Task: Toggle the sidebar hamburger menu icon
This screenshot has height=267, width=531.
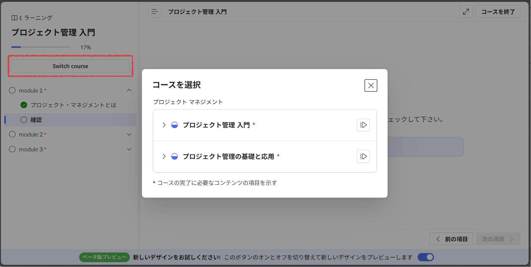Action: (x=155, y=12)
